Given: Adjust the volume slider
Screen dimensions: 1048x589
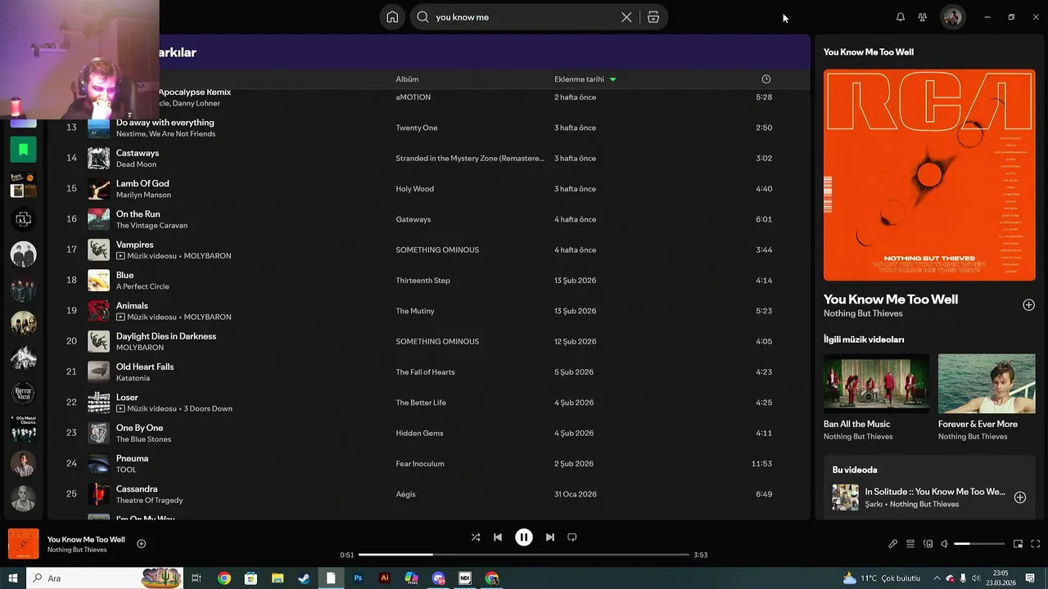Looking at the screenshot, I should tap(979, 544).
